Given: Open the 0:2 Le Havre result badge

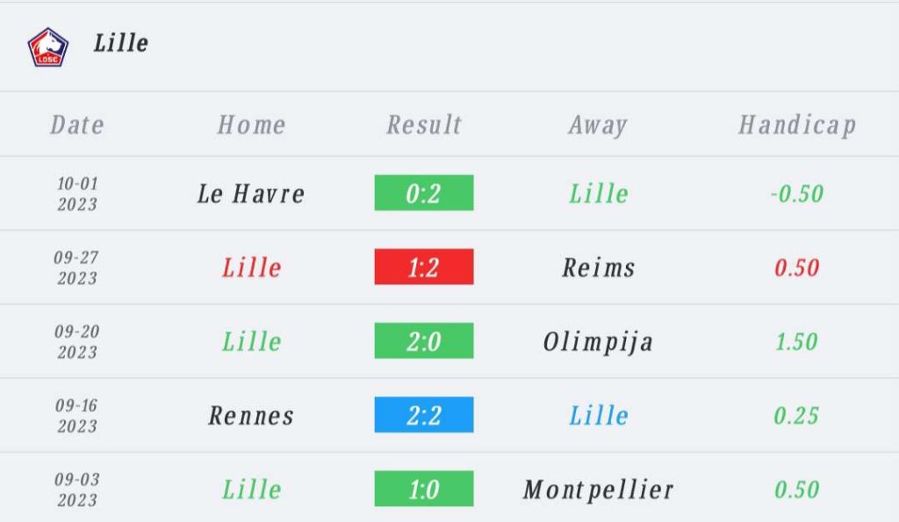Looking at the screenshot, I should coord(424,193).
